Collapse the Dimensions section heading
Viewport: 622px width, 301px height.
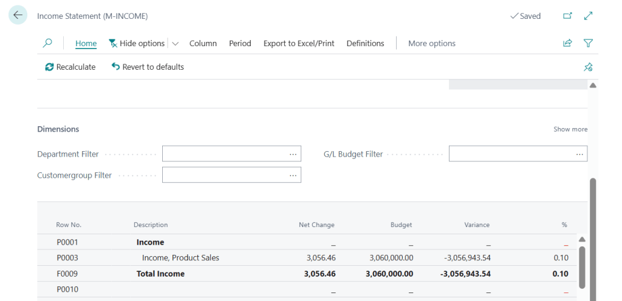coord(58,129)
